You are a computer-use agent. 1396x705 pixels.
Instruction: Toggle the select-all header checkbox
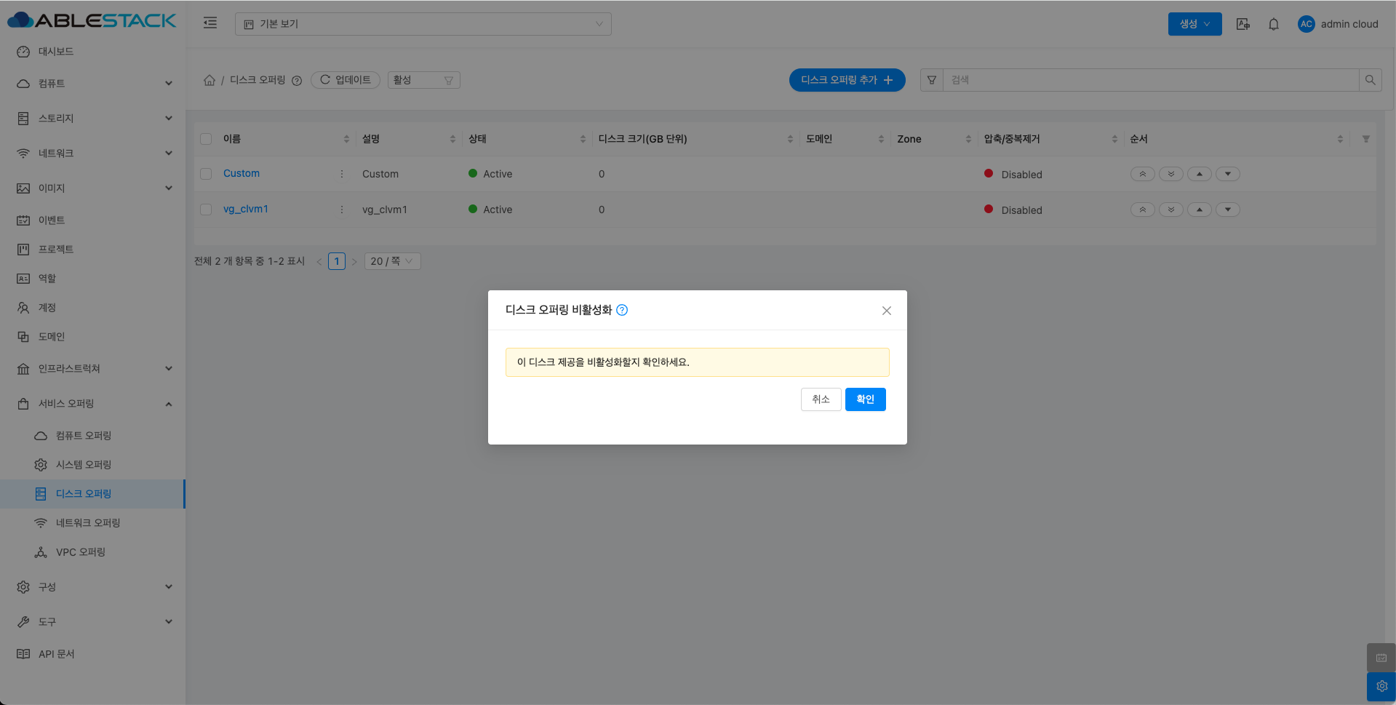206,139
